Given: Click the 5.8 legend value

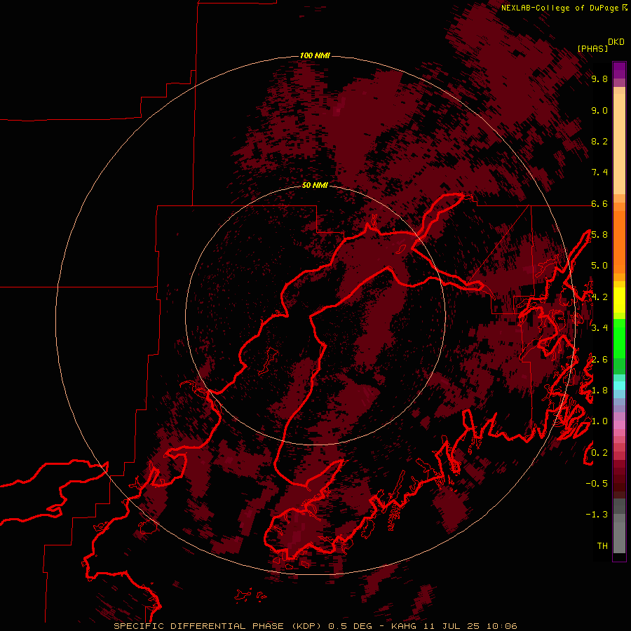Looking at the screenshot, I should coord(599,235).
